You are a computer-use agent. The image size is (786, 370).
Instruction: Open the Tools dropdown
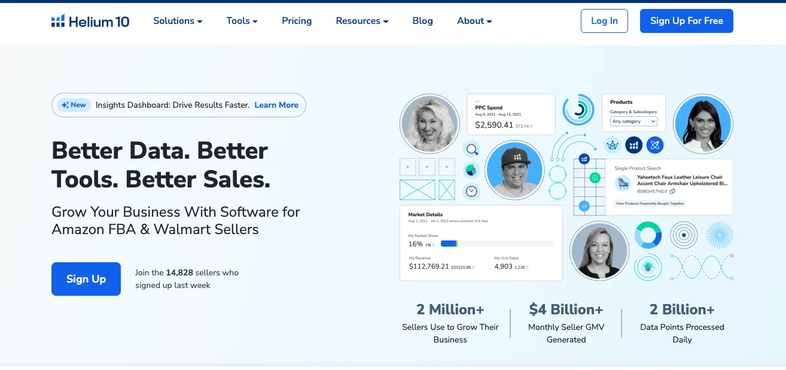242,21
